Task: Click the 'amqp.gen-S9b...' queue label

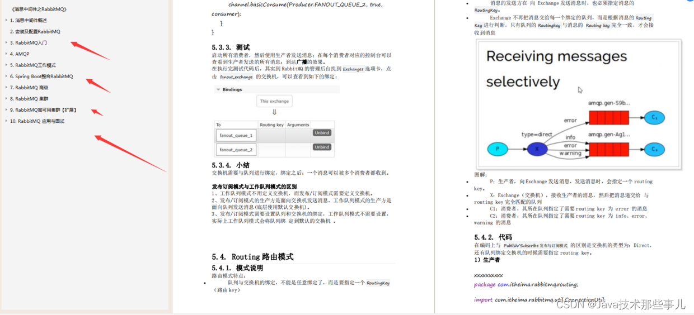Action: click(x=609, y=103)
